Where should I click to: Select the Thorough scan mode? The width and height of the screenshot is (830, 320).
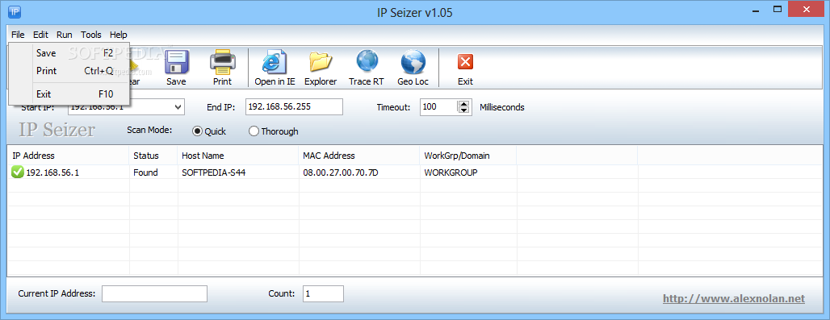coord(254,131)
